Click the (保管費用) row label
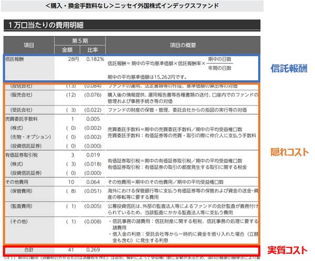 click(22, 191)
